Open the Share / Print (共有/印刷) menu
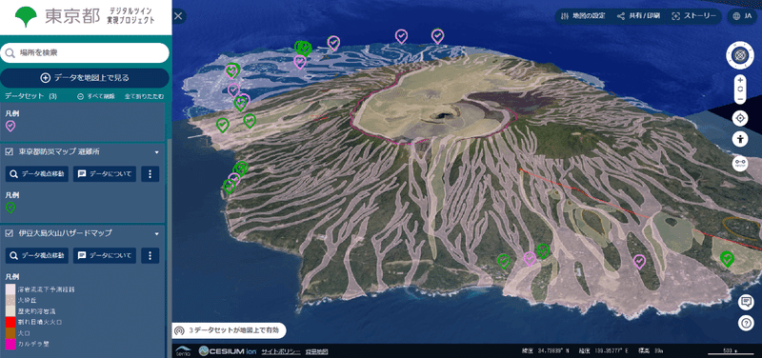 [638, 16]
